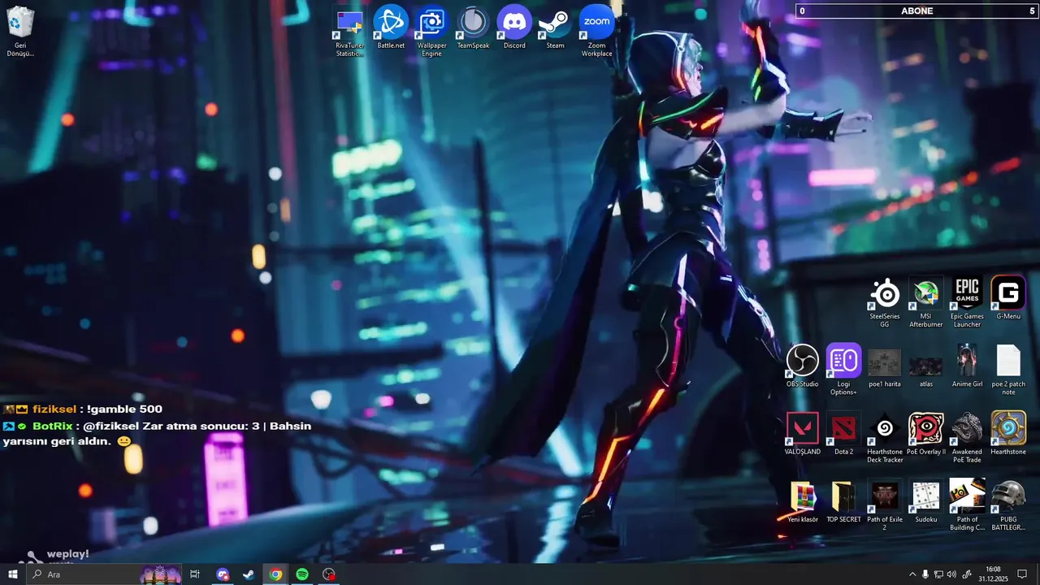Select the PUBG BATTLEGROUNDS shortcut
The width and height of the screenshot is (1040, 585).
point(1008,505)
